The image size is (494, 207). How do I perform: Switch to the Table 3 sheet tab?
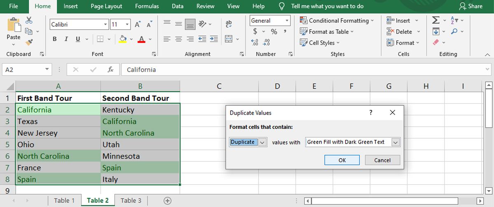point(131,200)
